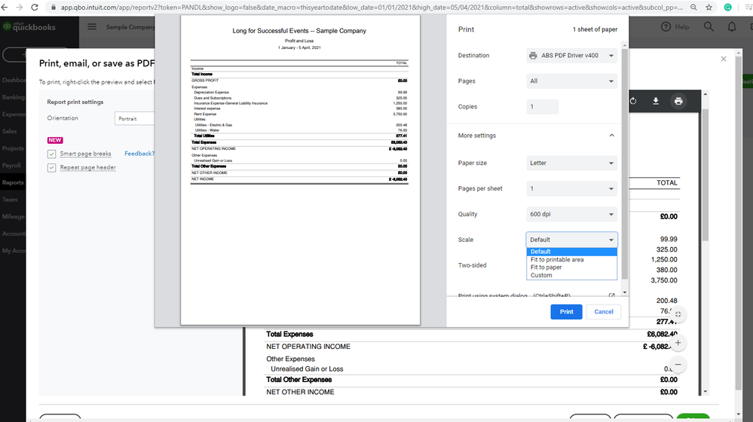Screen dimensions: 753x422
Task: Open Banking in left navigation
Action: pos(13,97)
